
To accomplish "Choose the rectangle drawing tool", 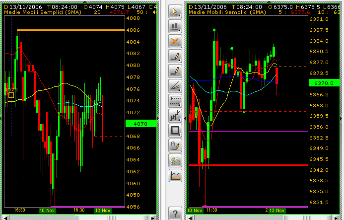I will (x=175, y=131).
